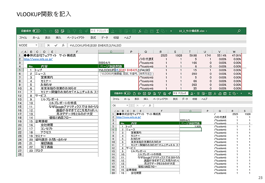The height and width of the screenshot is (183, 265).
Task: Click the save icon in top Excel toolbar
Action: pyautogui.click(x=57, y=31)
